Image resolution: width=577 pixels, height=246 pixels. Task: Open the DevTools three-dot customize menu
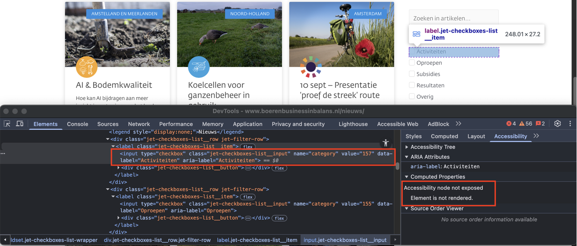(x=570, y=124)
